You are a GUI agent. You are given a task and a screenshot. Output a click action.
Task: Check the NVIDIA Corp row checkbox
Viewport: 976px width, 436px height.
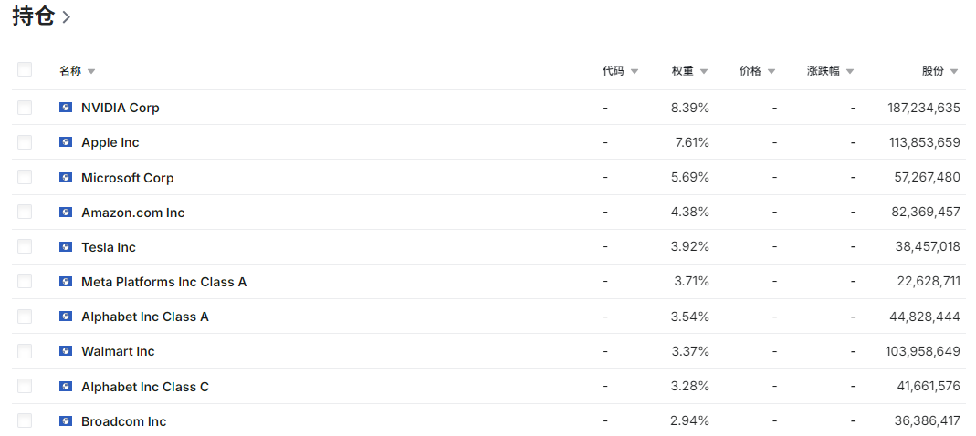tap(25, 108)
